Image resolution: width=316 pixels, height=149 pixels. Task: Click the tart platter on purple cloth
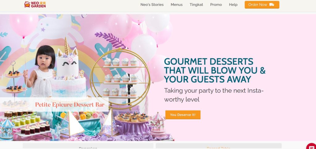pyautogui.click(x=132, y=117)
